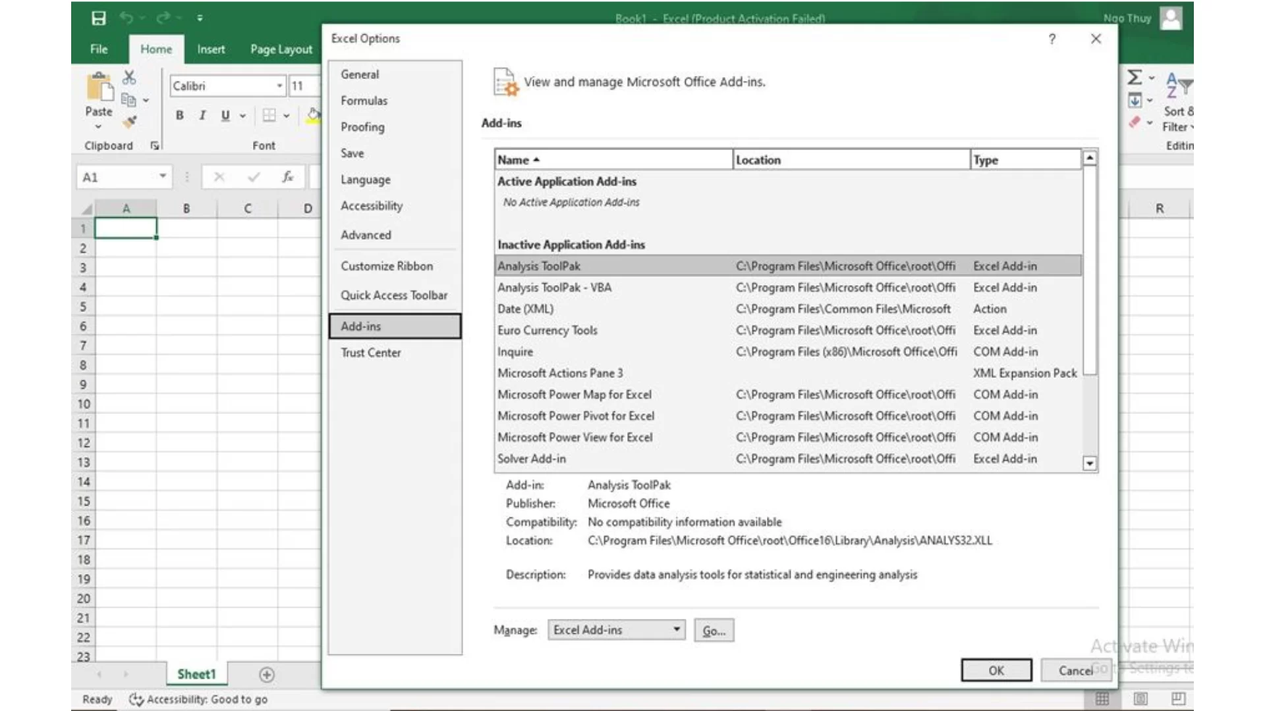This screenshot has width=1265, height=711.
Task: Click the Insert Function fx icon
Action: coord(288,177)
